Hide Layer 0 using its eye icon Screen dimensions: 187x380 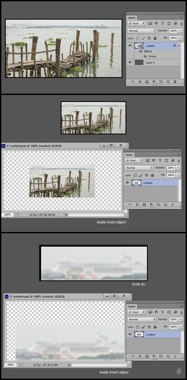(x=130, y=63)
